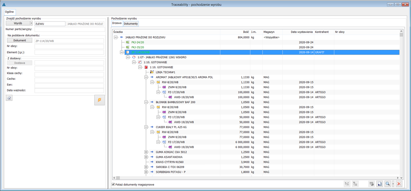Click the stacked windows icon button at bottom
Screen dimensions: 411x191
[x=371, y=184]
